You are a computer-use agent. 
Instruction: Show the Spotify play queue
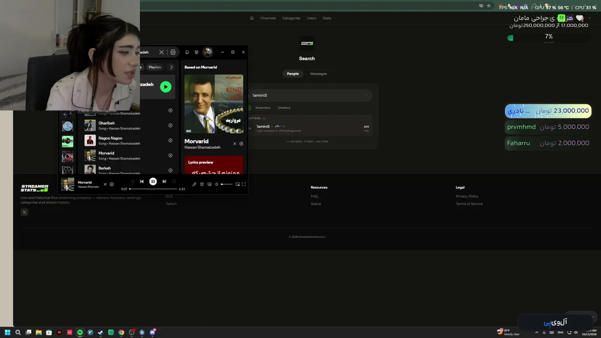(202, 184)
